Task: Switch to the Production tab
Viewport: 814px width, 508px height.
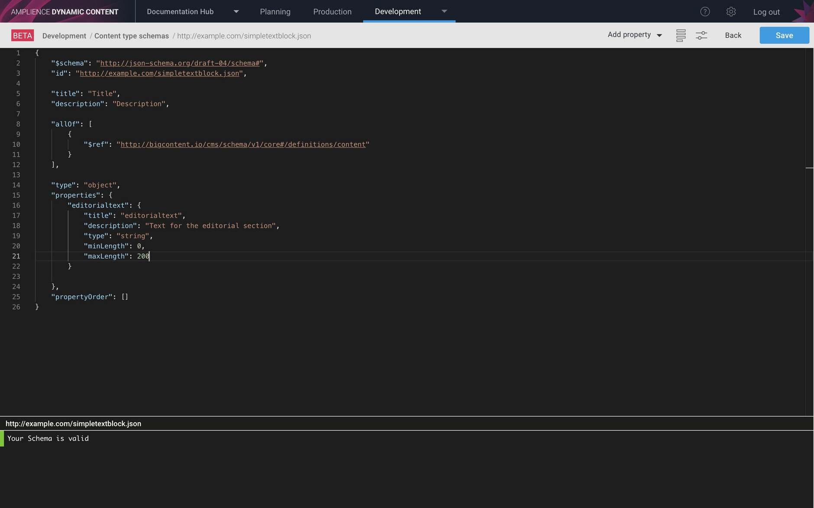Action: click(332, 12)
